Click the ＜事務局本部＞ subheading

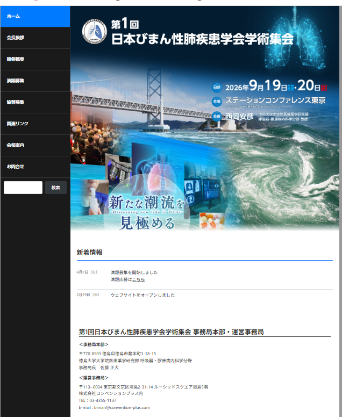pyautogui.click(x=94, y=344)
